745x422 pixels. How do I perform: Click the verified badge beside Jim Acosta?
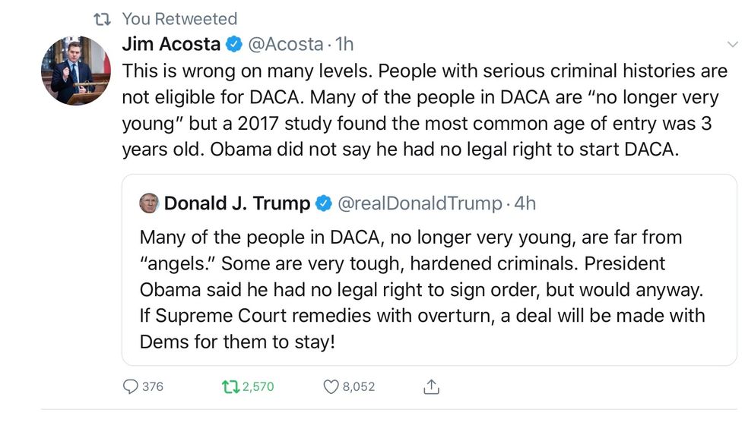coord(233,45)
